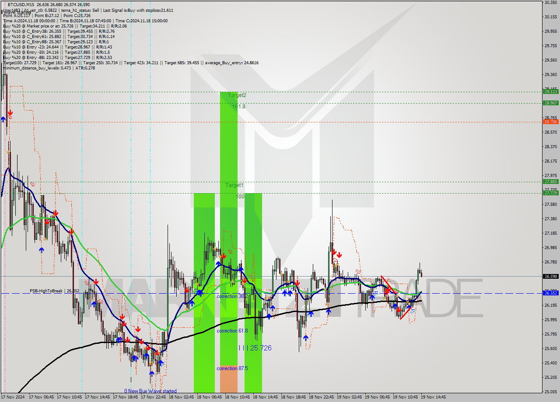Select the Target1 label

point(234,185)
